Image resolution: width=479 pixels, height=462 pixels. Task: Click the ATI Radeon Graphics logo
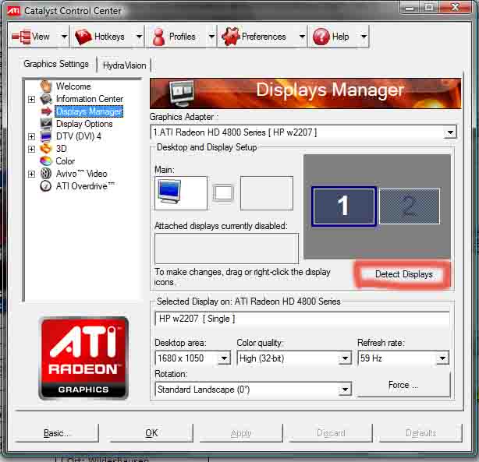(x=83, y=358)
